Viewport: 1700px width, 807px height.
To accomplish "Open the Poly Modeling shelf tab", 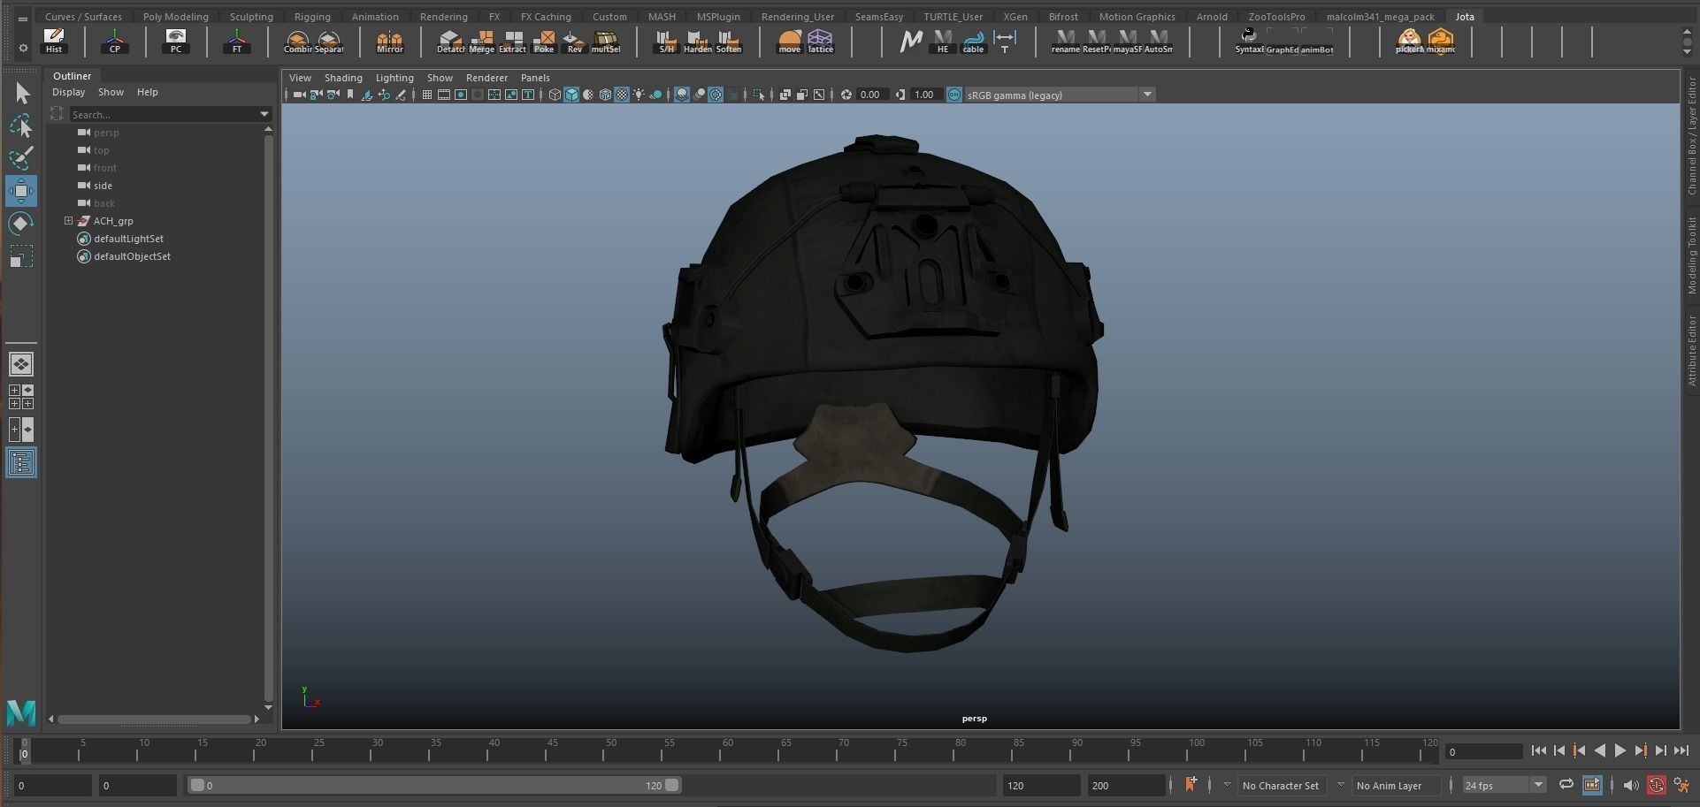I will point(176,17).
